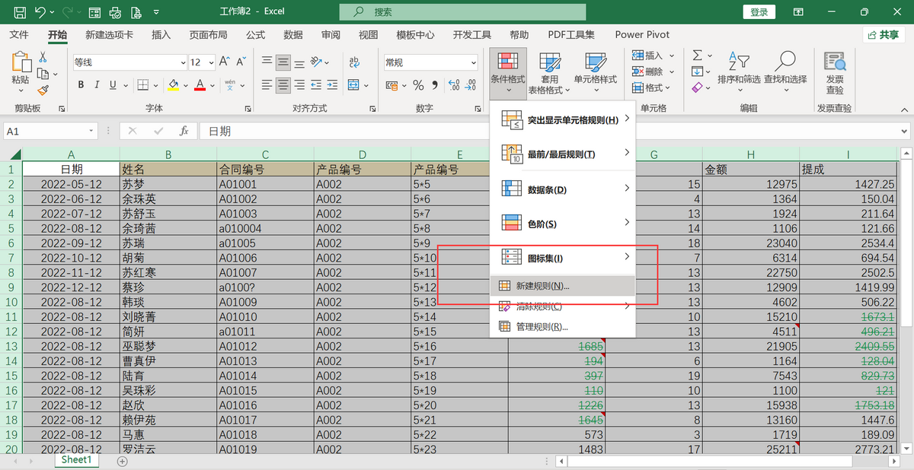Expand the font color dropdown arrow
Viewport: 914px width, 470px height.
click(213, 85)
